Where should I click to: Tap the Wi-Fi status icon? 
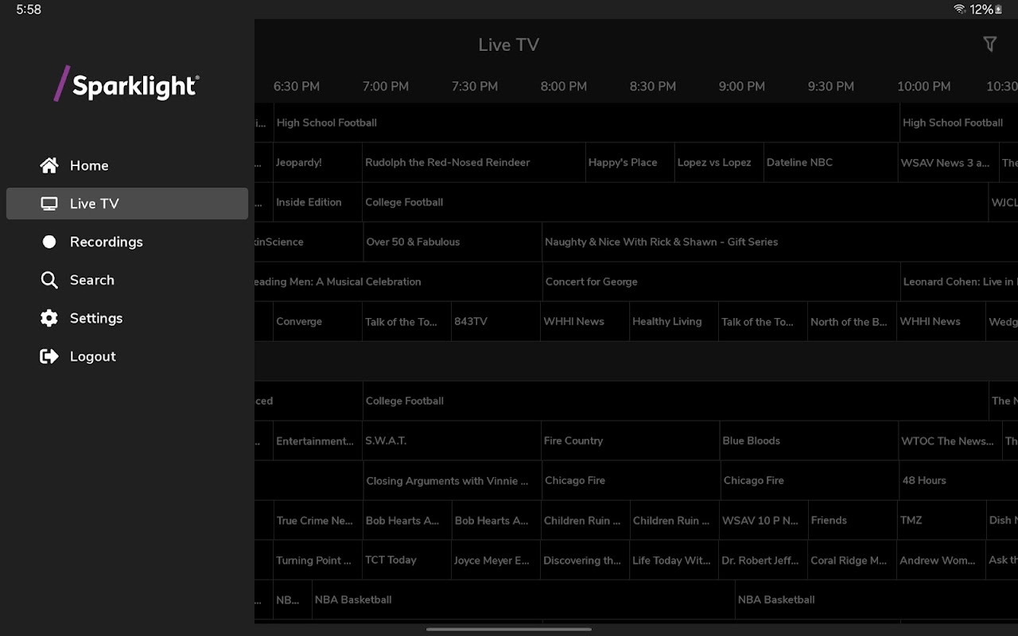pyautogui.click(x=960, y=10)
